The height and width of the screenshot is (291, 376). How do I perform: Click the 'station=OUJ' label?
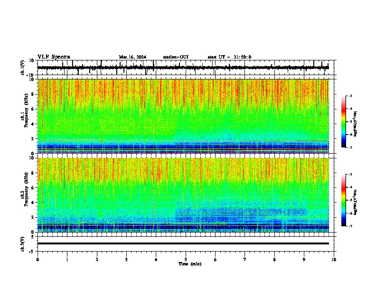click(176, 57)
